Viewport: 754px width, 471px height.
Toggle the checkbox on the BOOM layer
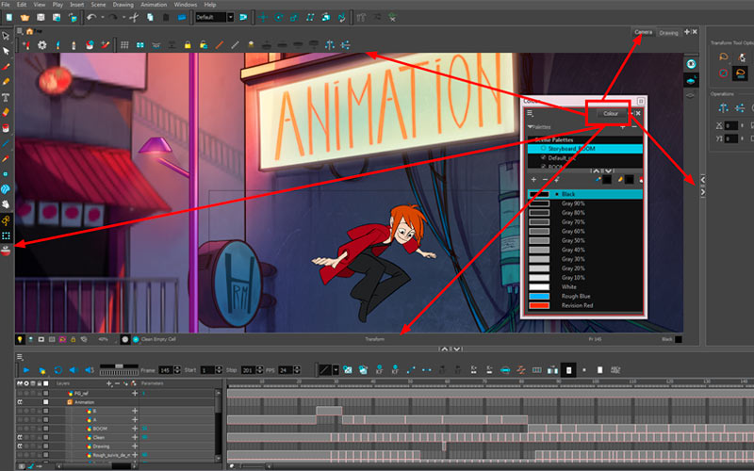(45, 429)
